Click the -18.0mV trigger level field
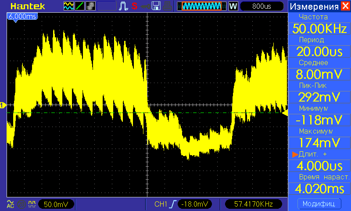The width and height of the screenshot is (351, 211). pyautogui.click(x=196, y=204)
